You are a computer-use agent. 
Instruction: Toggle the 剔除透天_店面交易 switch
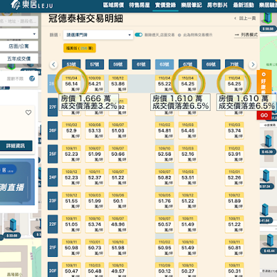138,35
